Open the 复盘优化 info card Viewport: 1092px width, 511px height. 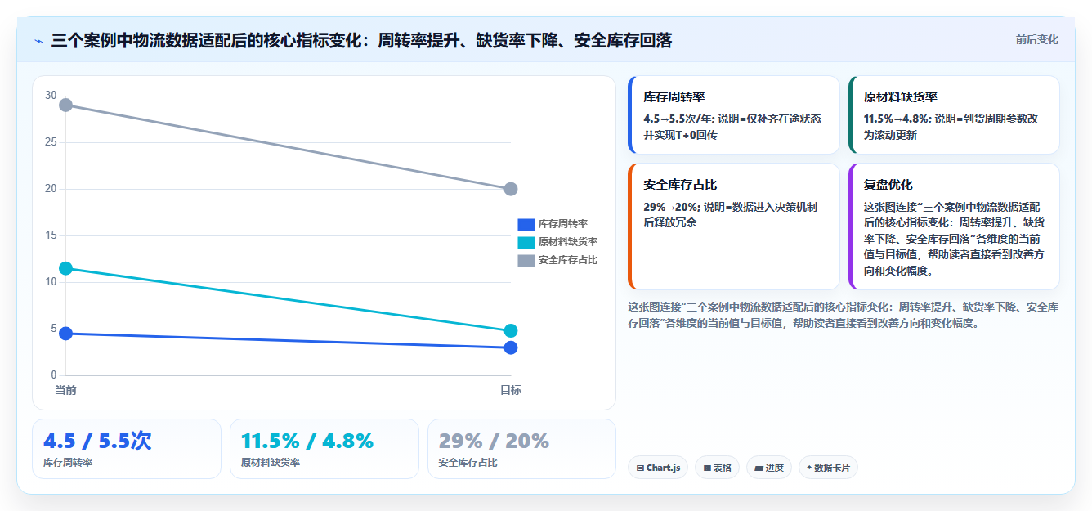[x=954, y=226]
